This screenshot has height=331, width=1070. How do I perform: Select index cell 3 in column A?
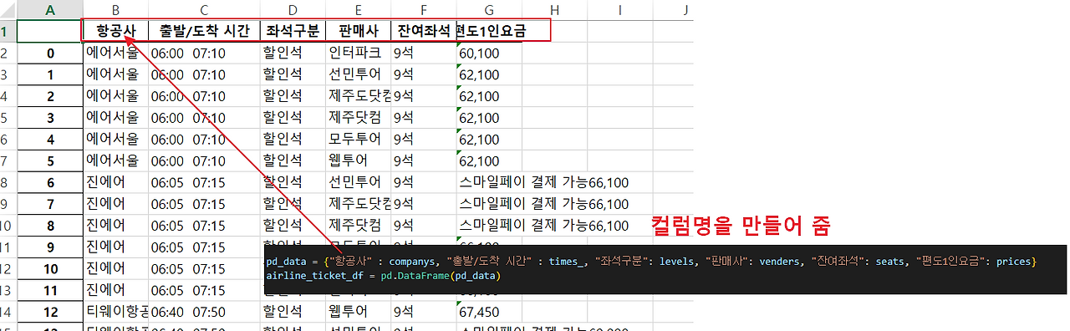point(49,118)
